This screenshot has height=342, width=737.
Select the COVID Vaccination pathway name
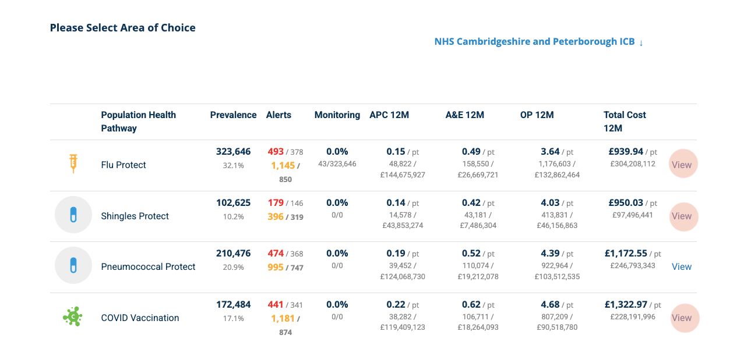click(140, 318)
